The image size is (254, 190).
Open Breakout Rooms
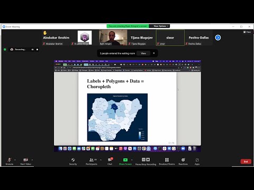pos(167,161)
